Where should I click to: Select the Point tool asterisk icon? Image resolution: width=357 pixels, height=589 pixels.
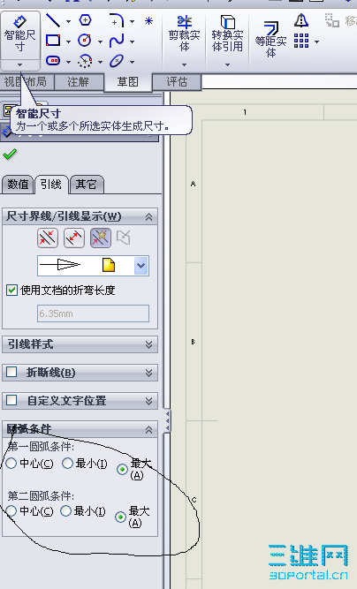click(148, 20)
